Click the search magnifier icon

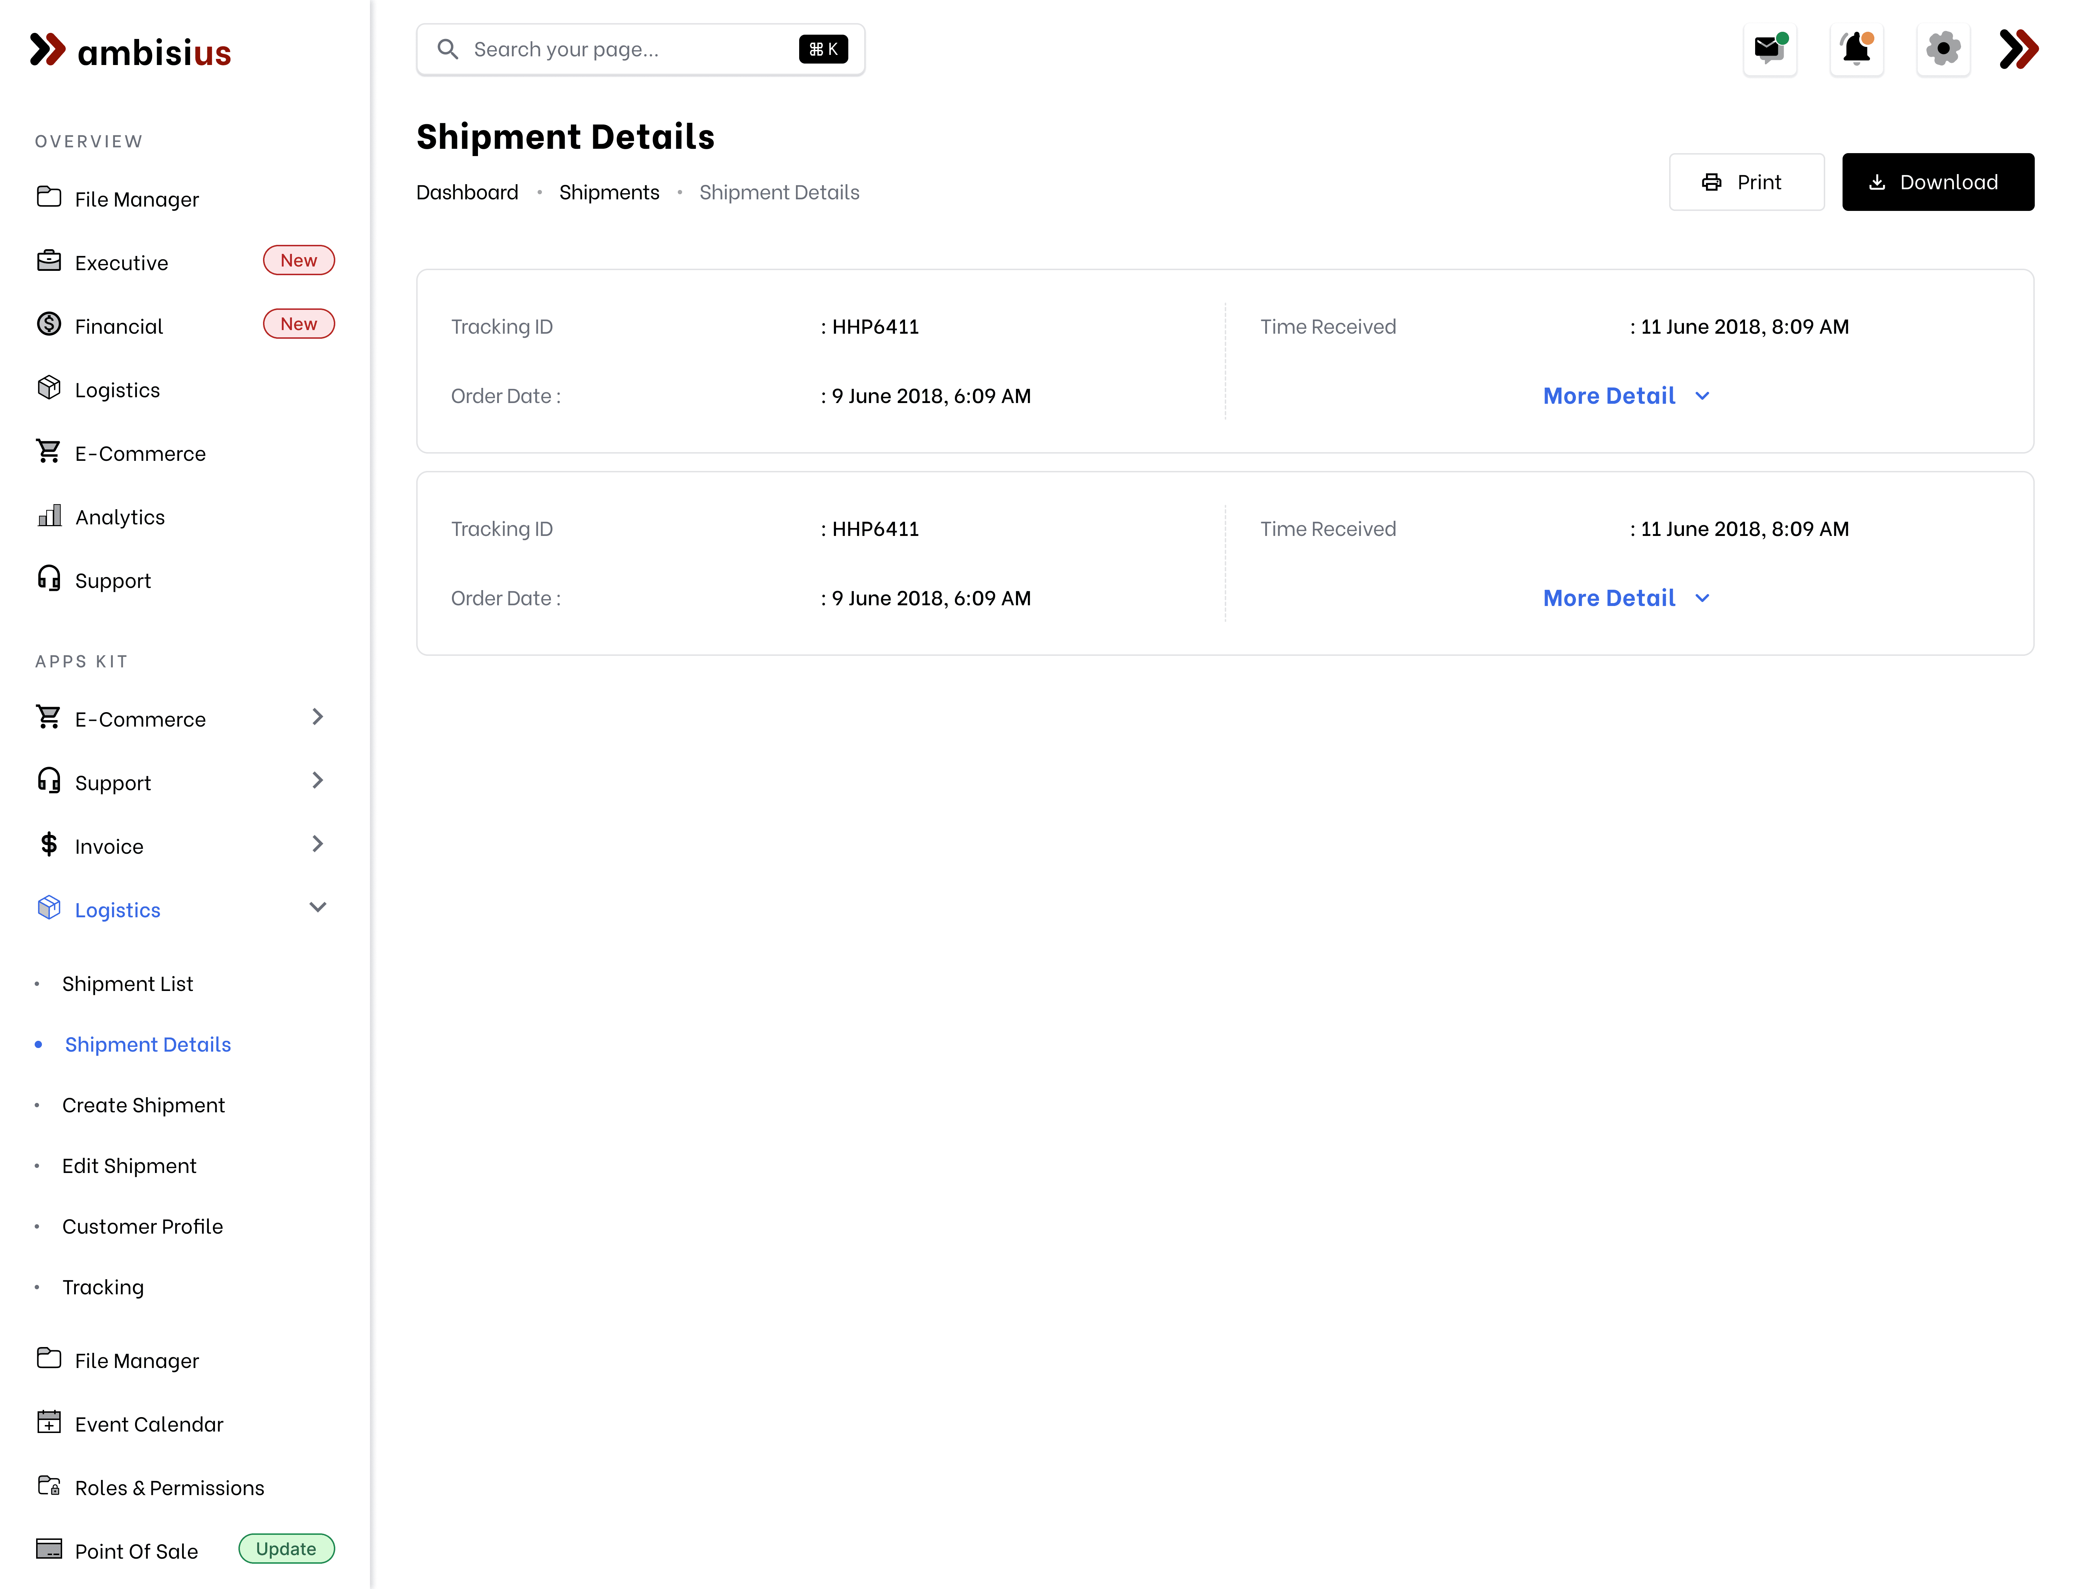(x=448, y=49)
